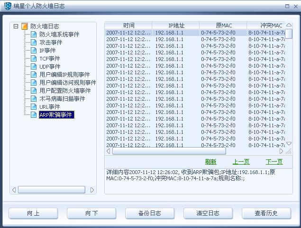
Task: Click the document icon beside UDP事件
Action: 34,67
